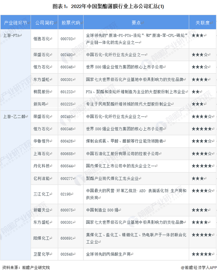Click the star rating for 华鲁恒升
This screenshot has width=217, height=274.
[202, 141]
